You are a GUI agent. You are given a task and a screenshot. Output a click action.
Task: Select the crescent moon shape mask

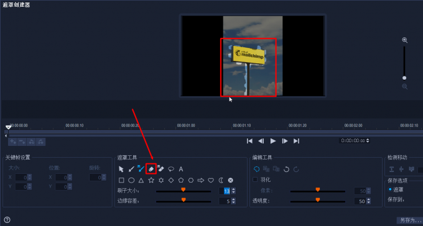click(x=221, y=180)
